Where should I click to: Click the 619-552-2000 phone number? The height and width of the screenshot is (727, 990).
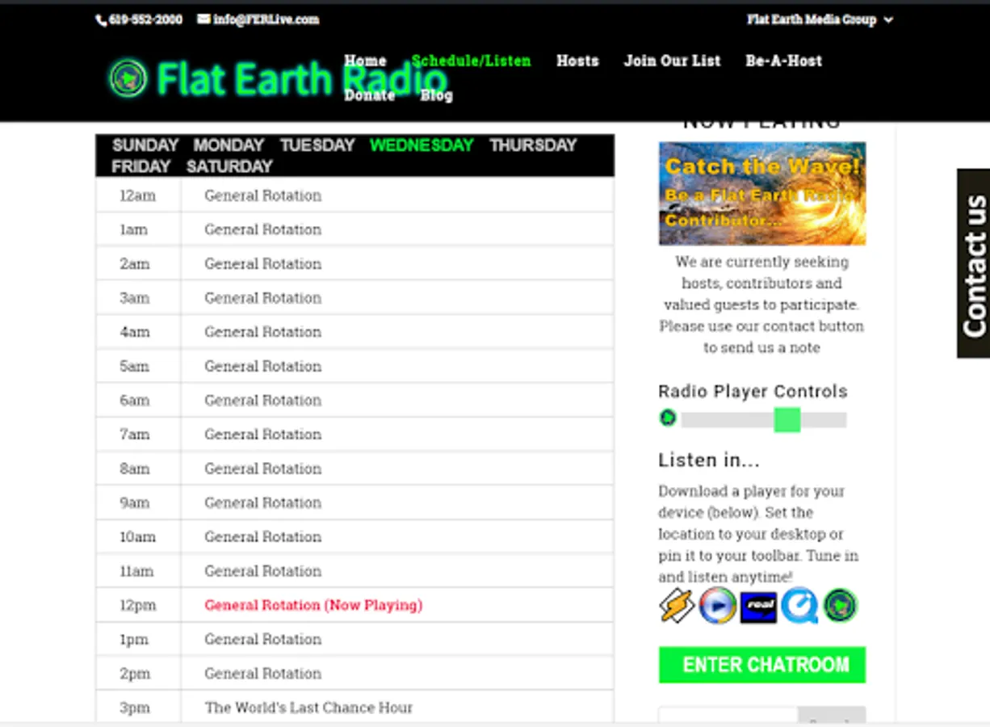click(x=145, y=19)
